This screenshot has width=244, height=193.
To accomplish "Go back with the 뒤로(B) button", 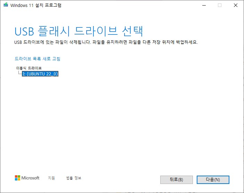I will pyautogui.click(x=177, y=180).
